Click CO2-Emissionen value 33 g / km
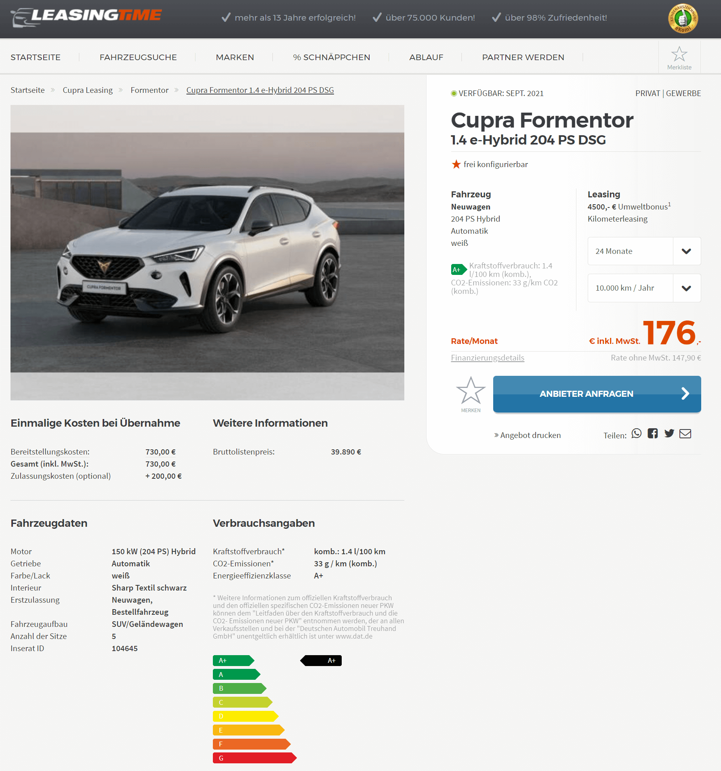 (345, 564)
